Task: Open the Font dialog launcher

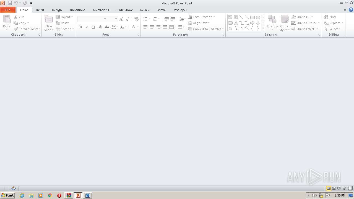Action: click(138, 35)
